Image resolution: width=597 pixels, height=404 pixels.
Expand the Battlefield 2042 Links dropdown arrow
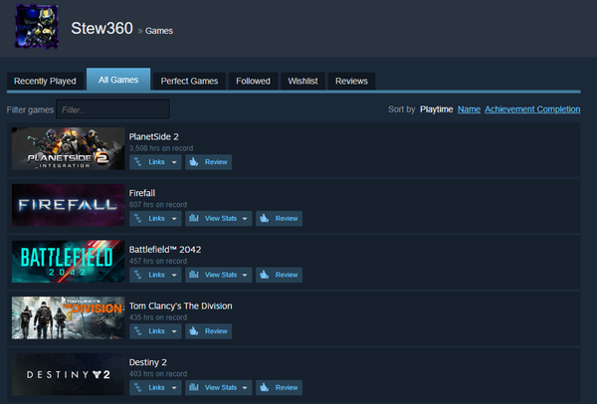click(174, 275)
